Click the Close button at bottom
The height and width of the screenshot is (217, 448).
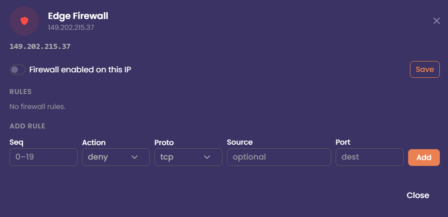point(418,195)
